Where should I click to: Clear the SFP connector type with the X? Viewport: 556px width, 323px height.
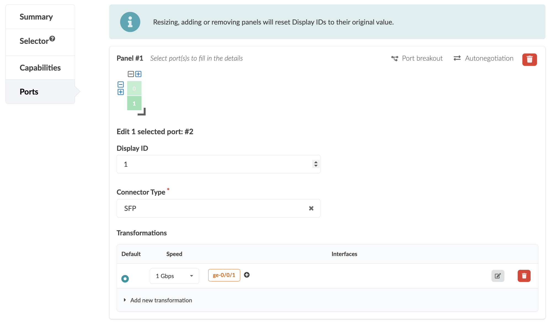coord(311,208)
